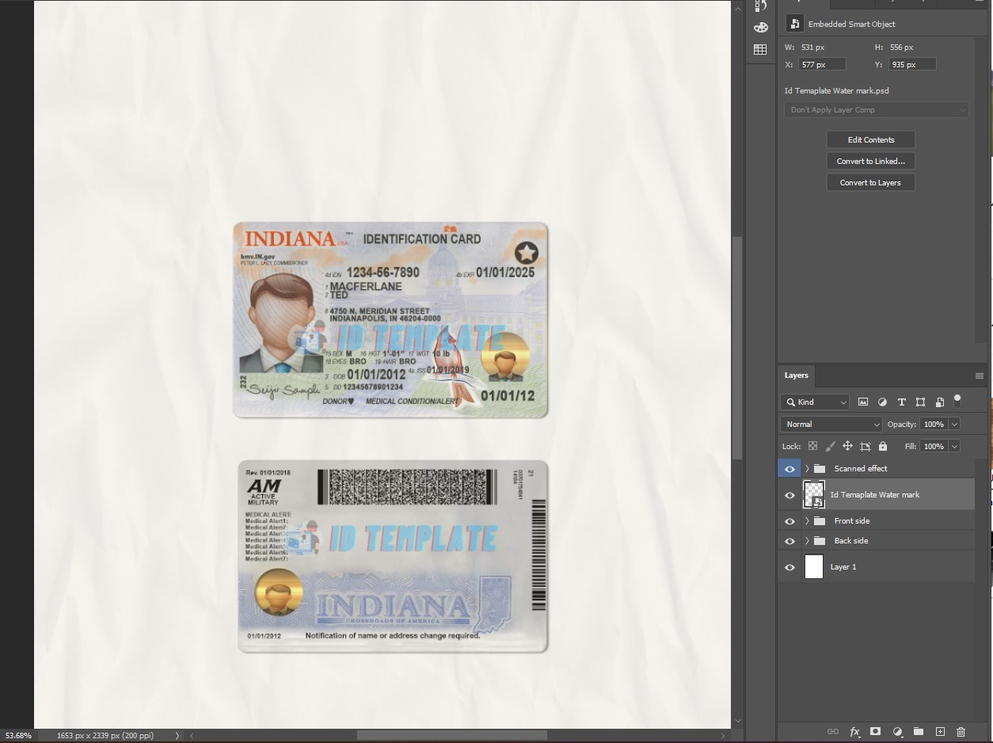Add a layer mask
Screen dimensions: 993x743
pyautogui.click(x=876, y=732)
